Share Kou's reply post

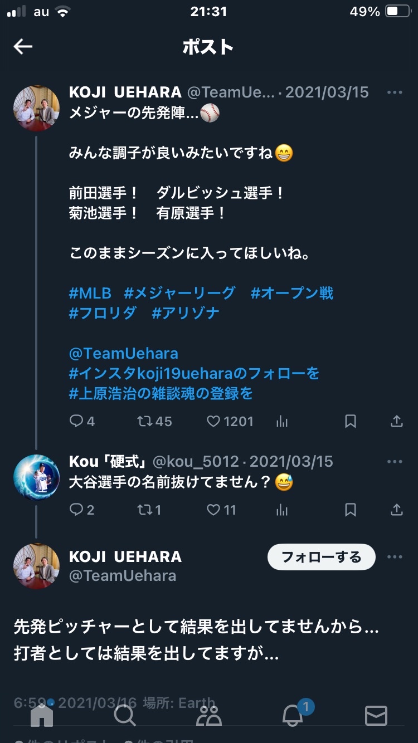(x=396, y=510)
